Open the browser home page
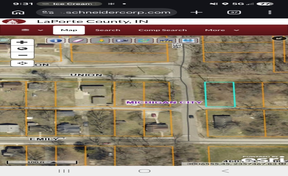288x176 pixels. (16, 12)
